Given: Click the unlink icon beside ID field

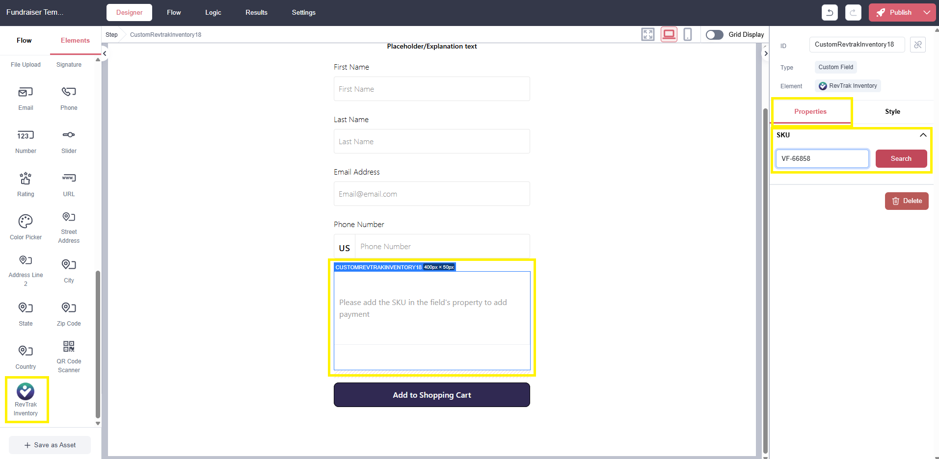Looking at the screenshot, I should 918,45.
